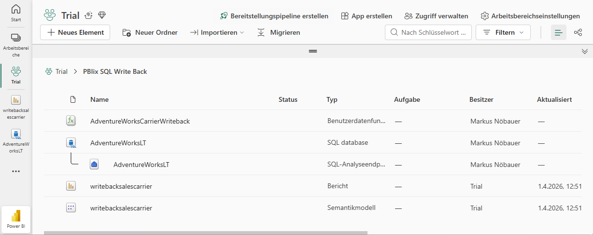Click Bereitstellungspipeline erstellen
Viewport: 593px width, 235px height.
[x=274, y=16]
